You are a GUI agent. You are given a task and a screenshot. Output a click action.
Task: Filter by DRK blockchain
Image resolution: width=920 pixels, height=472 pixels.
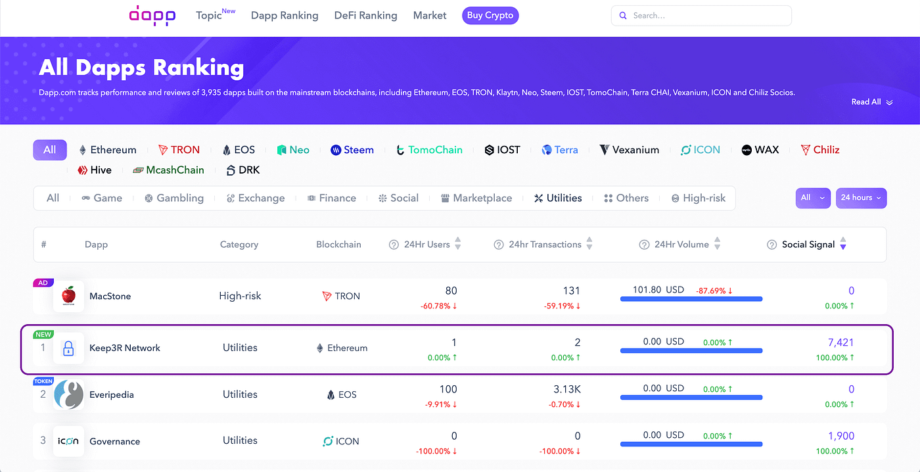pyautogui.click(x=242, y=170)
